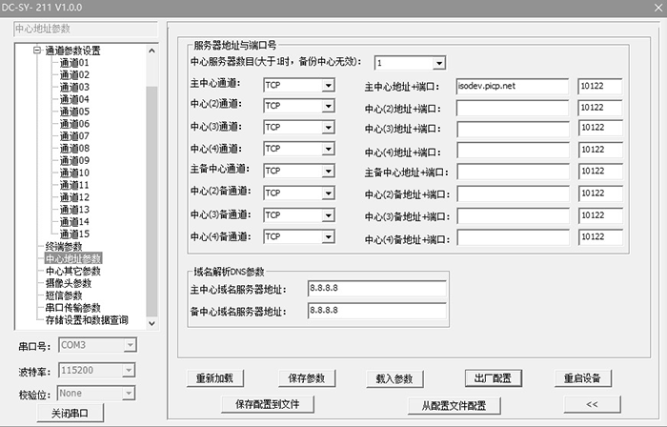Click the 保存参数 button
Screen dimensions: 667x427
(x=306, y=378)
